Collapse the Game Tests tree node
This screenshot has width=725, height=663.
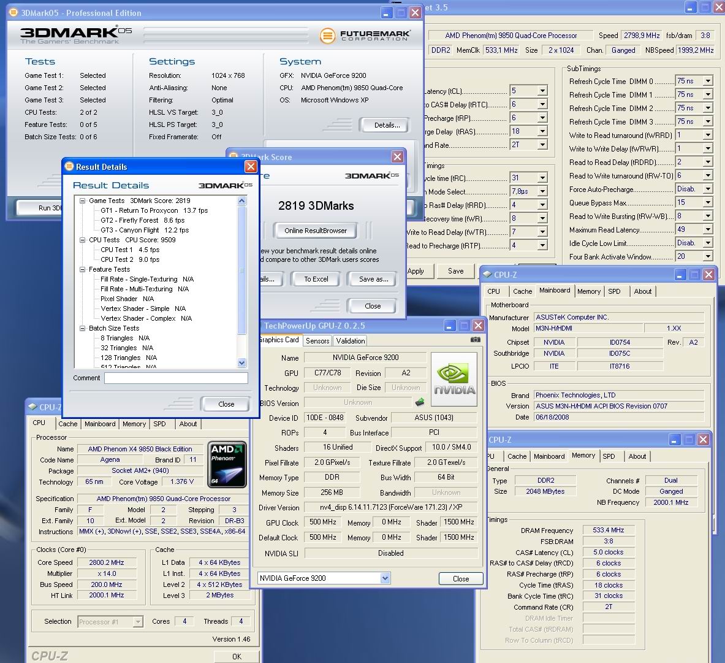point(82,201)
